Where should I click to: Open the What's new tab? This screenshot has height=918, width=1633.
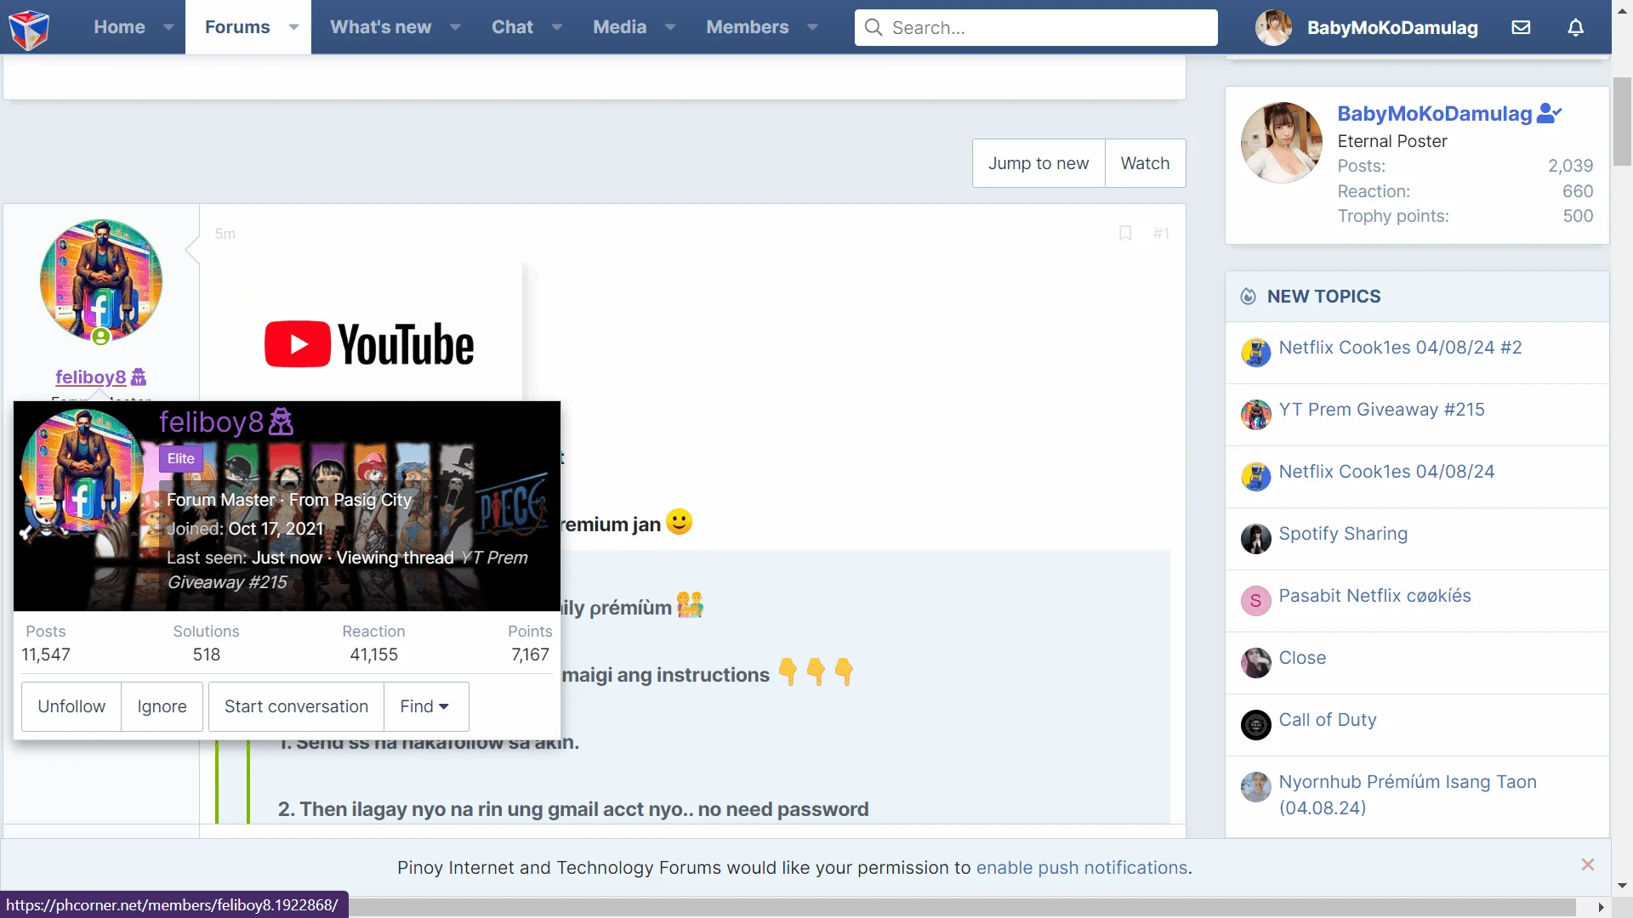(380, 27)
